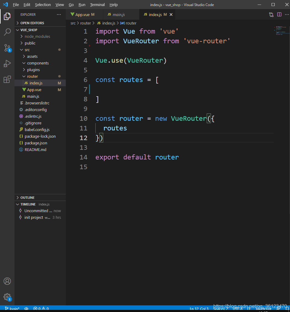Viewport: 290px width, 312px height.
Task: Click the Babel icon of babel.config.js
Action: click(x=21, y=130)
